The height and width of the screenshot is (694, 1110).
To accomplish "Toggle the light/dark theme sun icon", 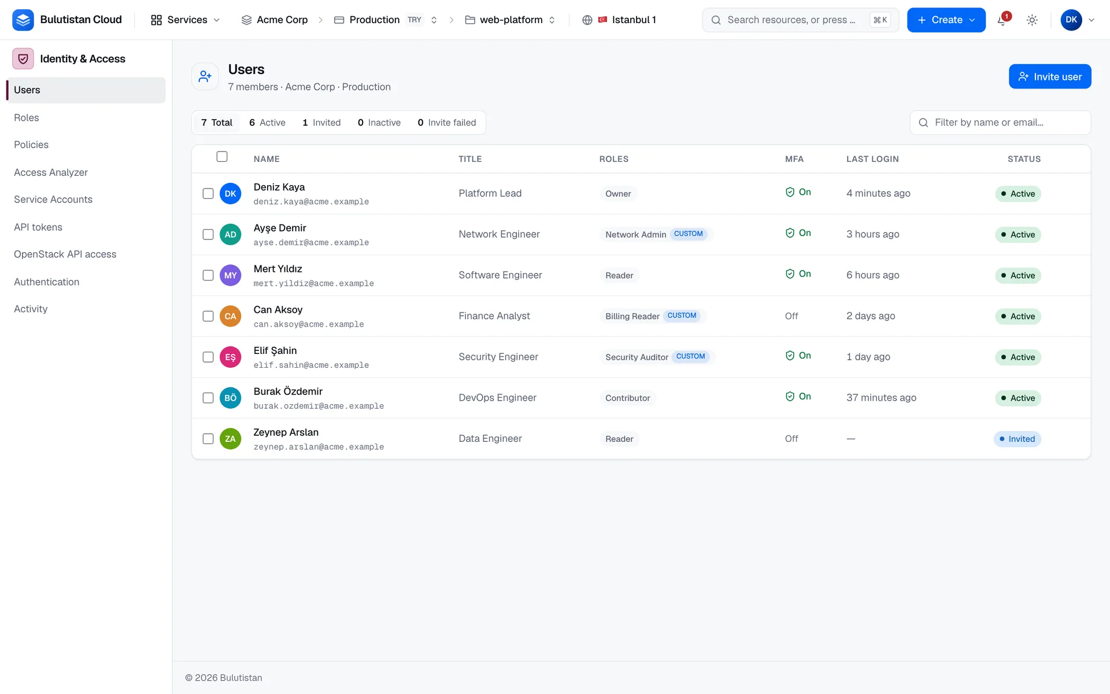I will [x=1032, y=20].
